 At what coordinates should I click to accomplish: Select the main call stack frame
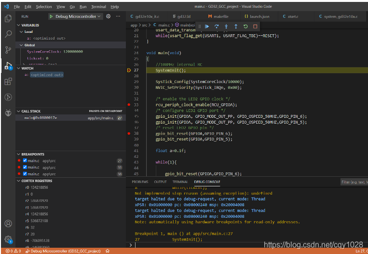pyautogui.click(x=70, y=118)
